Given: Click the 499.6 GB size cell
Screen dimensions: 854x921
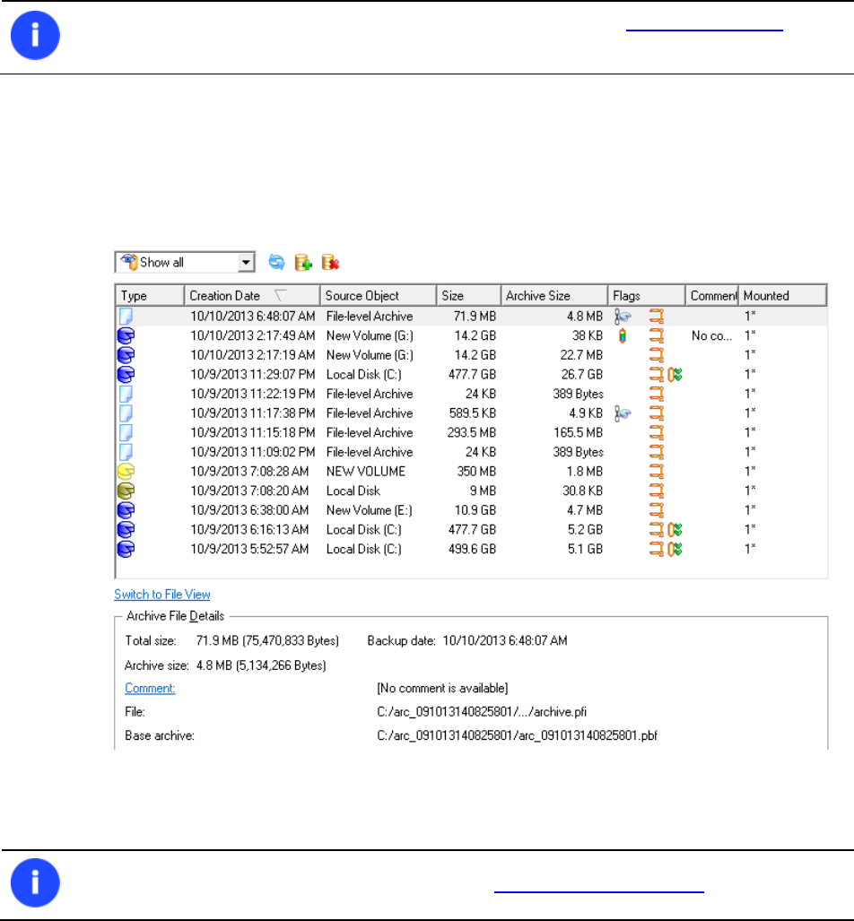Looking at the screenshot, I should pyautogui.click(x=472, y=549).
